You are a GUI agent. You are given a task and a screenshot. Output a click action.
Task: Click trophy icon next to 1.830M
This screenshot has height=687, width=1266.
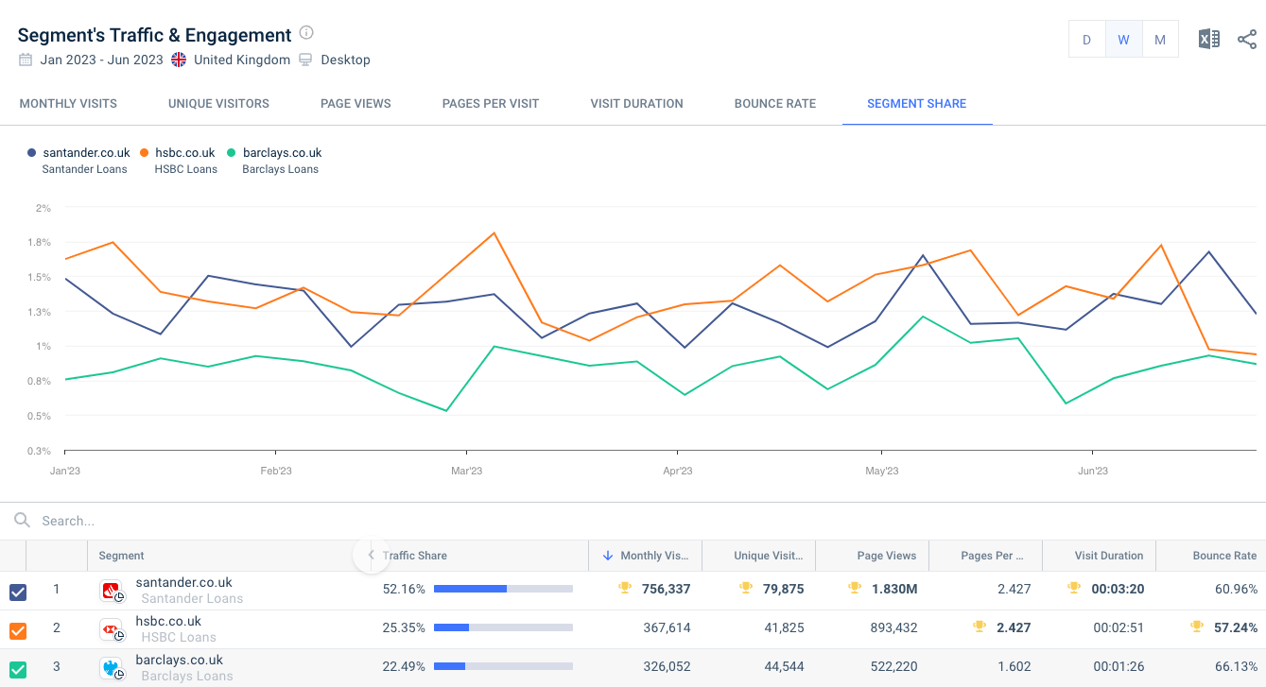(x=856, y=588)
